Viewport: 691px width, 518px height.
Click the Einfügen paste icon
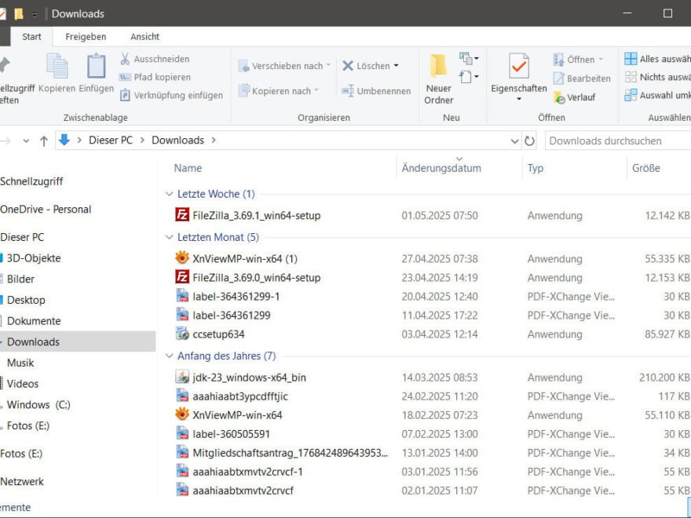click(x=96, y=66)
